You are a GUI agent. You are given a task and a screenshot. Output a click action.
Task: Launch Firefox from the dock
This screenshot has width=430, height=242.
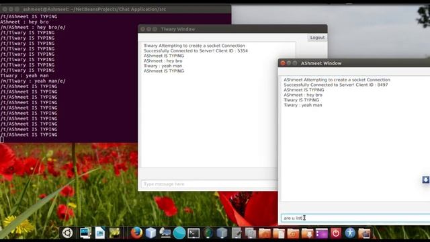point(136,233)
